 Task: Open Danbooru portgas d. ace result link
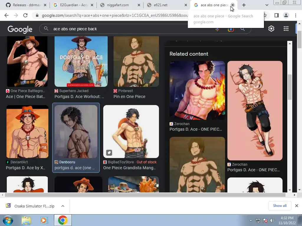click(75, 168)
